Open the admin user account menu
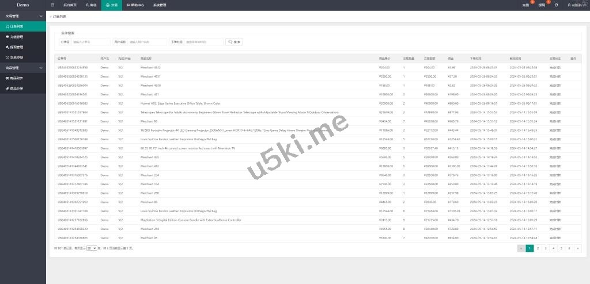The width and height of the screenshot is (590, 284). (577, 5)
